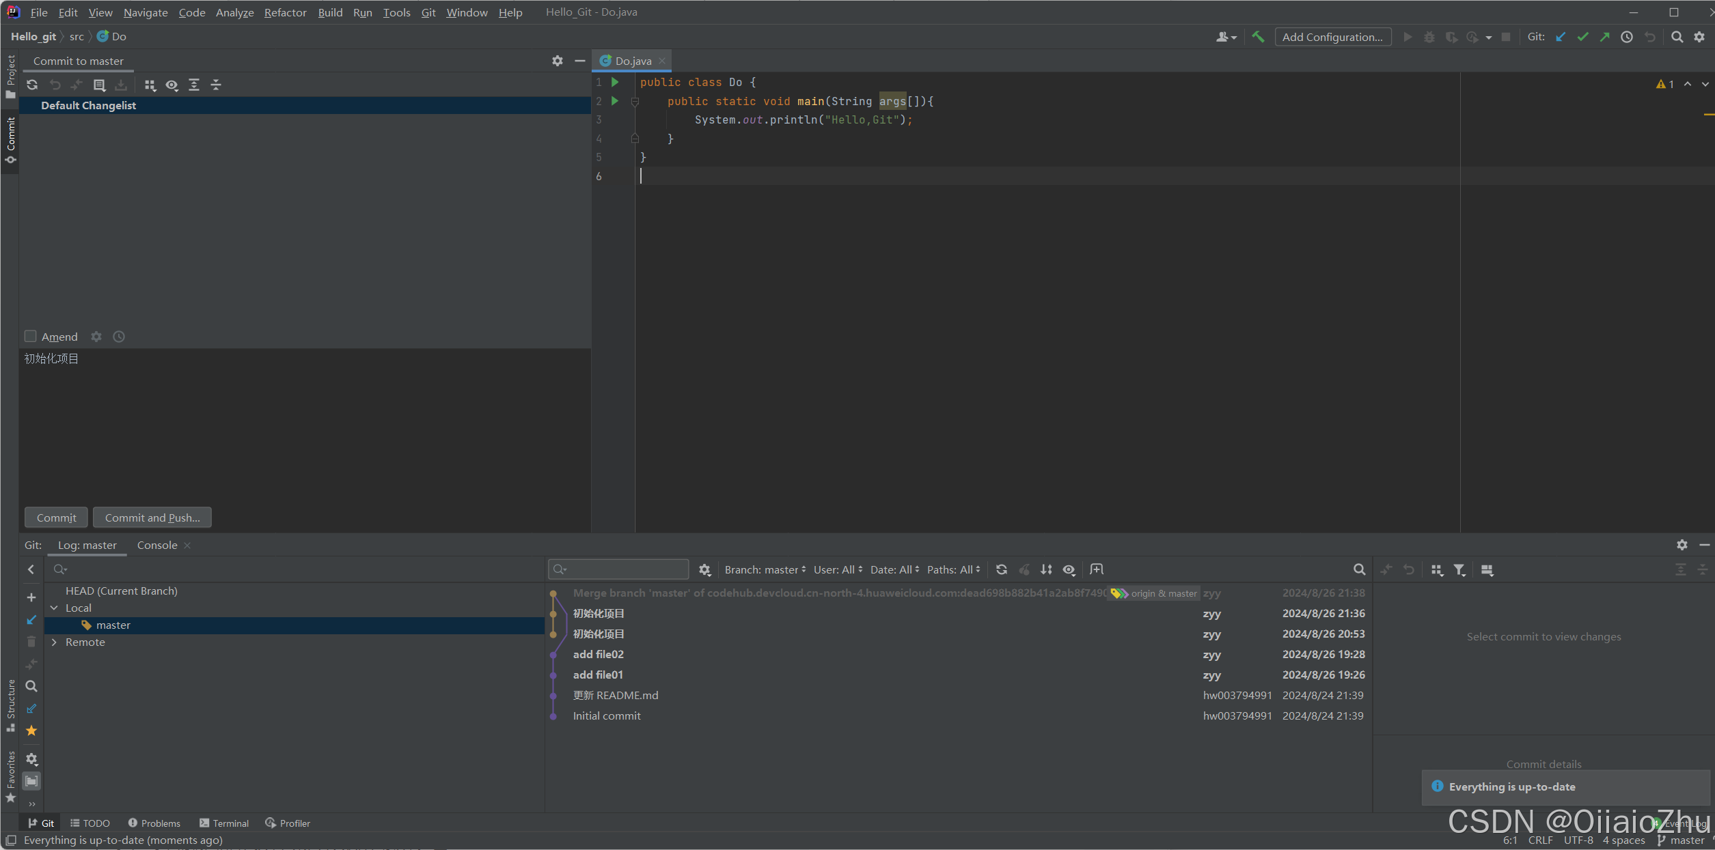1715x850 pixels.
Task: Click the Git Push arrow icon
Action: click(1604, 37)
